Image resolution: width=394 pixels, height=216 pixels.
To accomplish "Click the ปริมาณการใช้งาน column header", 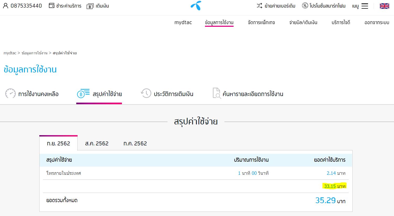I will (251, 160).
